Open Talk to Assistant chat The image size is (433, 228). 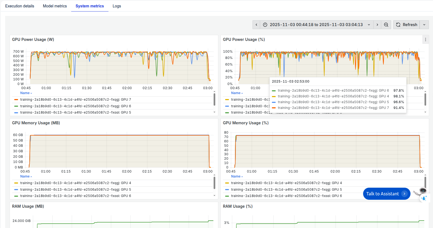[383, 194]
